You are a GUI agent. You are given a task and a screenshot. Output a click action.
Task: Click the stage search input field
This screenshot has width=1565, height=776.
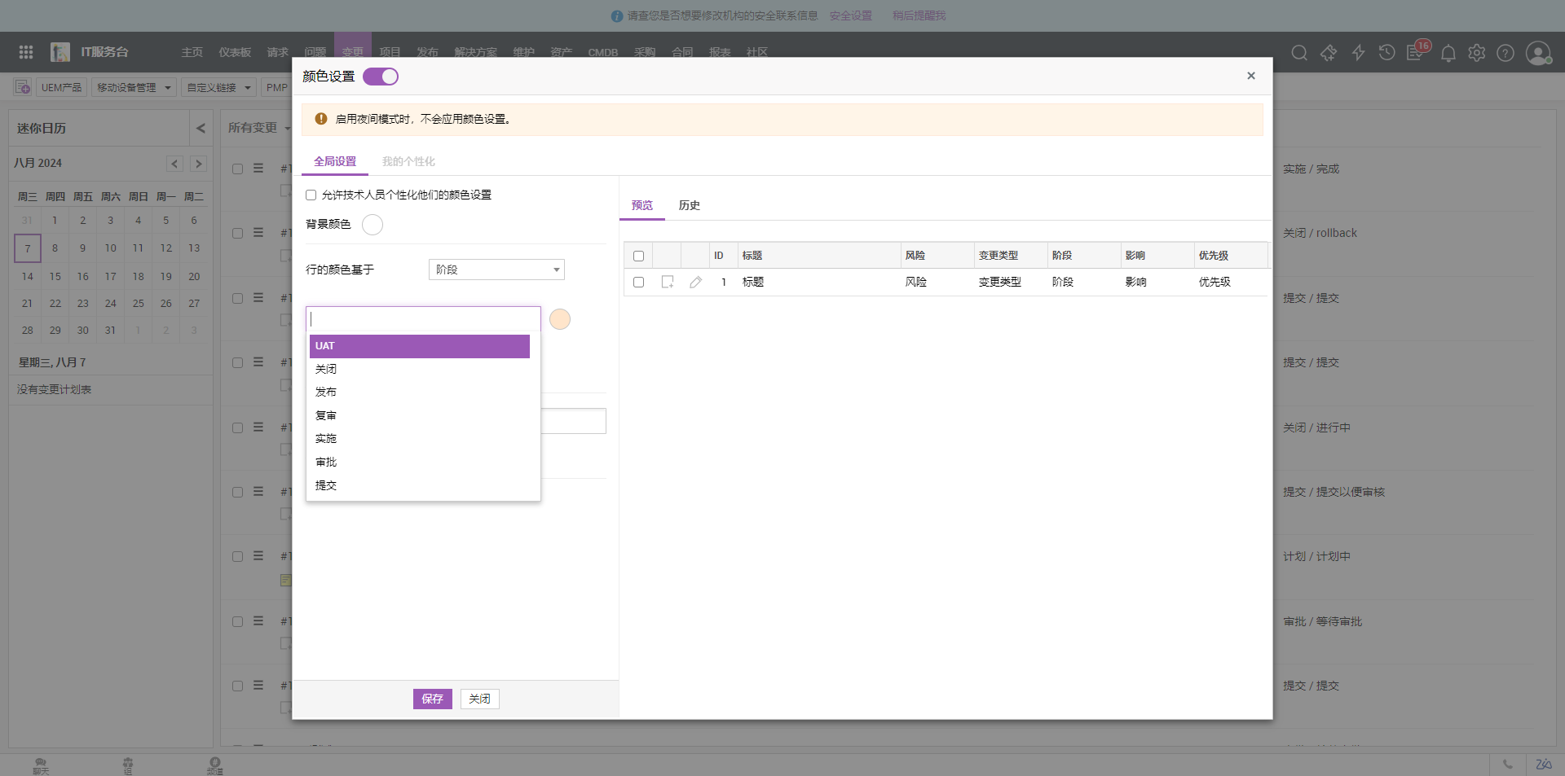[423, 319]
